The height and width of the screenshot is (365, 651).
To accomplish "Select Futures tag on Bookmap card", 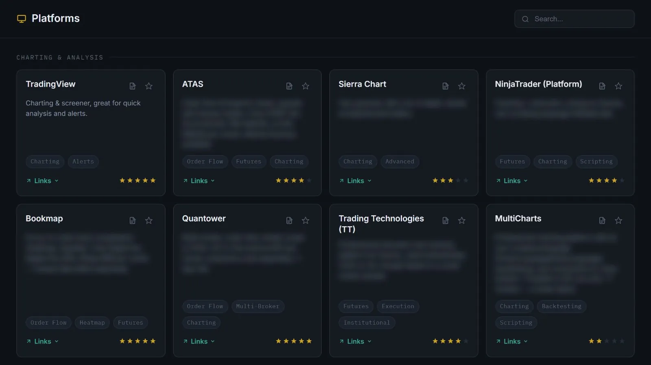I will pos(130,323).
